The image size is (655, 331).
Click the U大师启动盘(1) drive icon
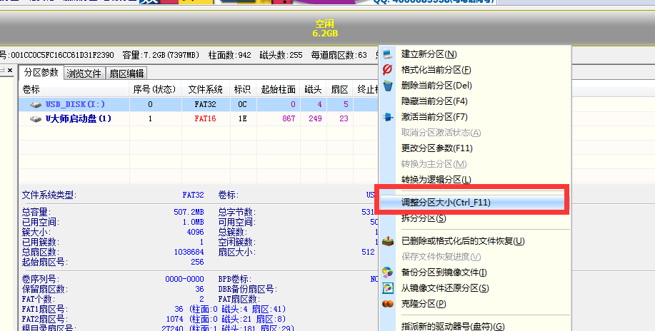[x=36, y=119]
